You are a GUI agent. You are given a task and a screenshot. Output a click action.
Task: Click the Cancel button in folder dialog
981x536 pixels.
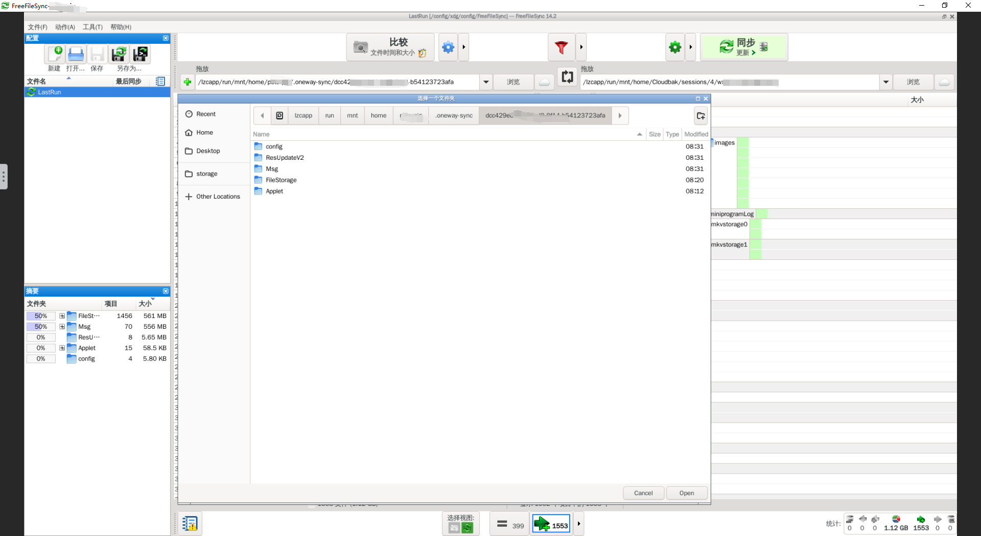(x=643, y=493)
